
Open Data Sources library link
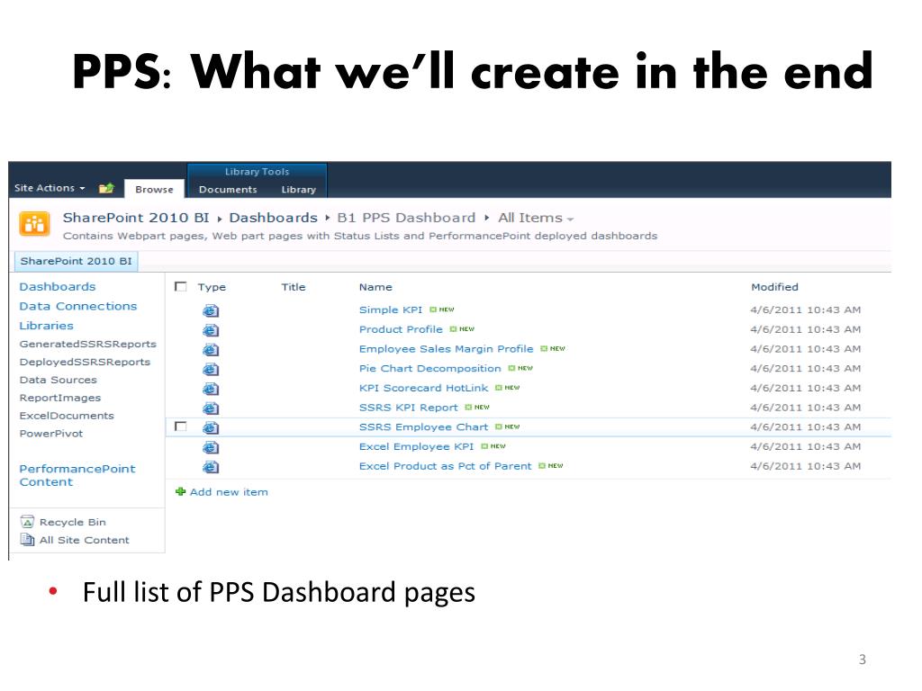coord(58,380)
